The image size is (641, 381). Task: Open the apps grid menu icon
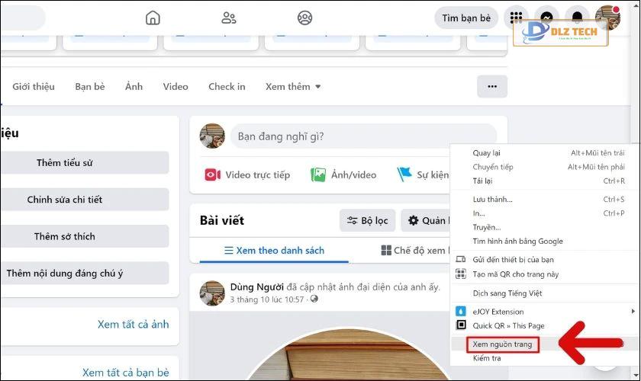(516, 18)
